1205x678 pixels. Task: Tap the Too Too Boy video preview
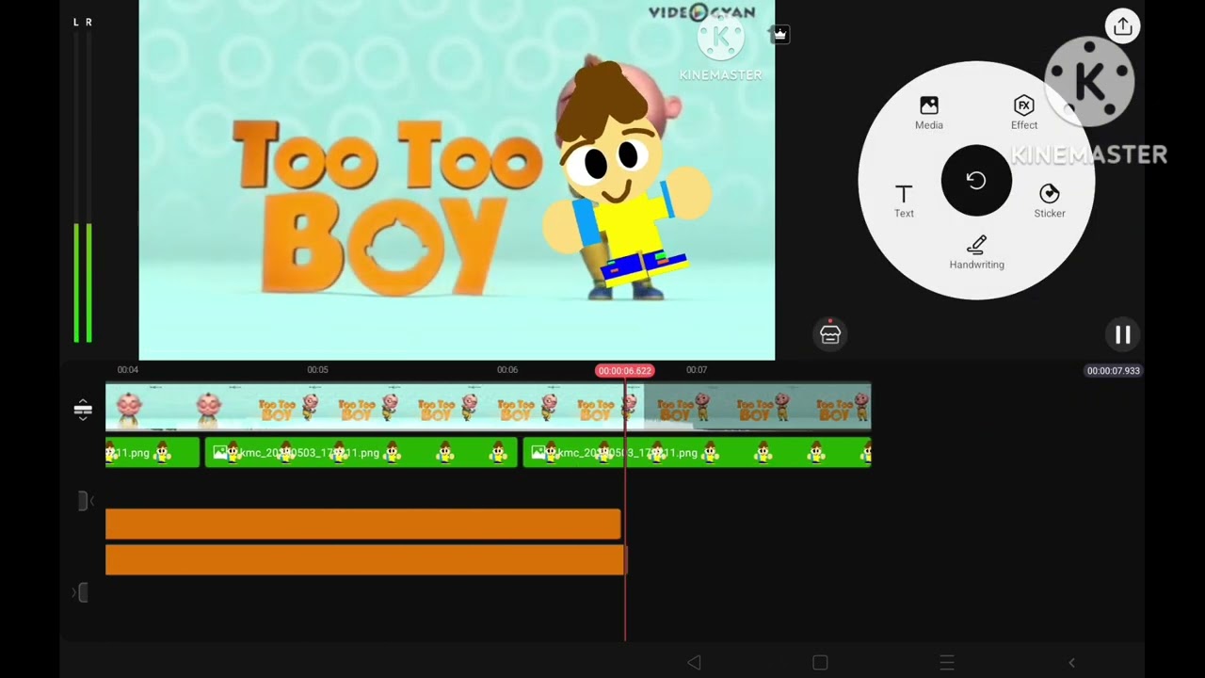click(x=457, y=180)
